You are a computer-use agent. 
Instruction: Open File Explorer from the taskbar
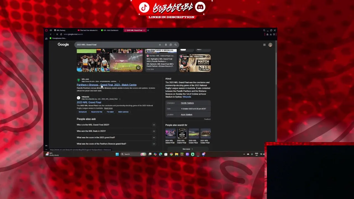point(176,154)
